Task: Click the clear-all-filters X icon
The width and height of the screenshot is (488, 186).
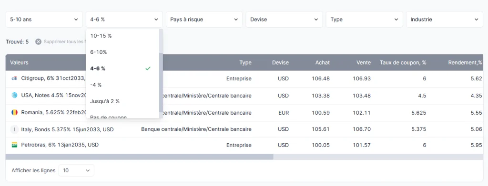Action: 38,41
